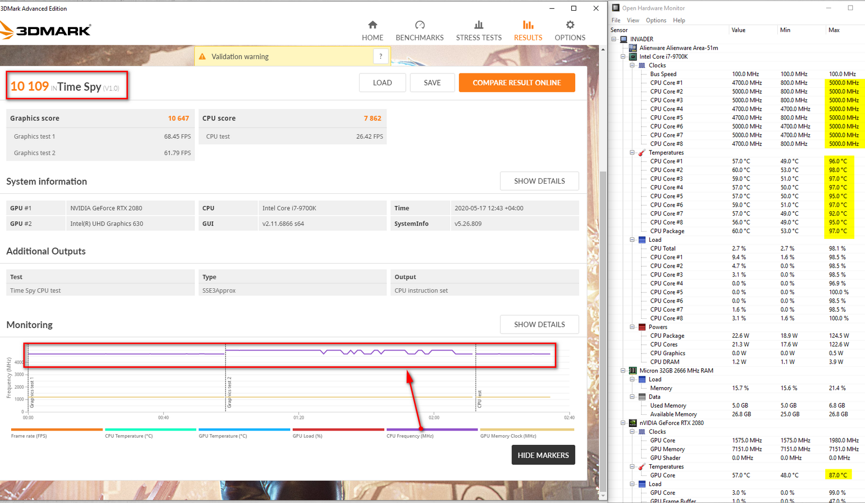
Task: Click the Clocks icon under nVIDIA GeForce
Action: click(642, 432)
